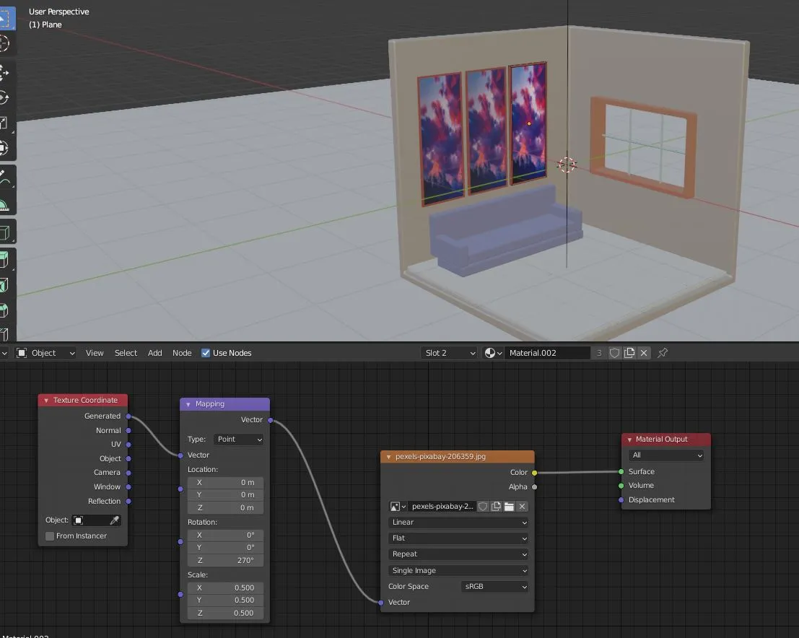
Task: Open the Slot 2 material slot dropdown
Action: coord(449,353)
